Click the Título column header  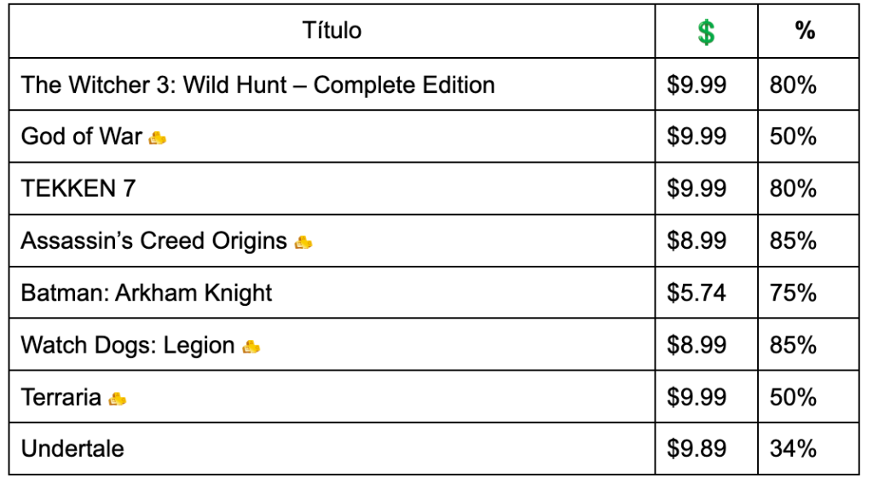click(x=332, y=31)
